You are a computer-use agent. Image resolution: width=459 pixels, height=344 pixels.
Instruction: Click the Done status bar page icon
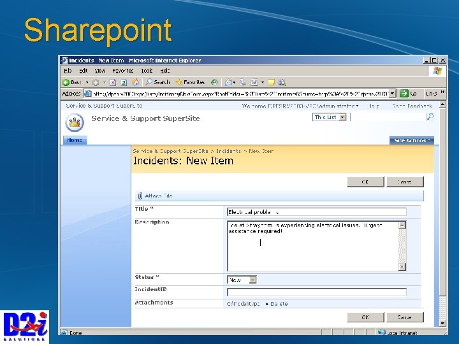(x=64, y=333)
